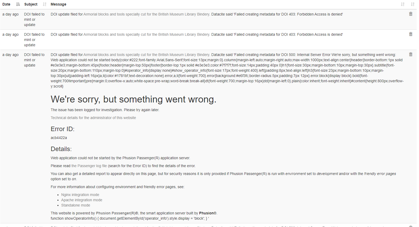Delete the first 'DOI failed to mint' notification

pyautogui.click(x=410, y=14)
